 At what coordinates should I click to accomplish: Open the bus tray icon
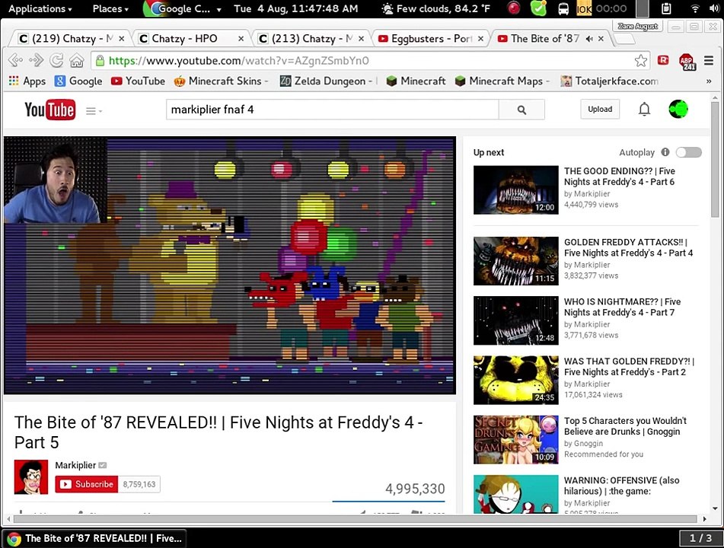point(563,9)
